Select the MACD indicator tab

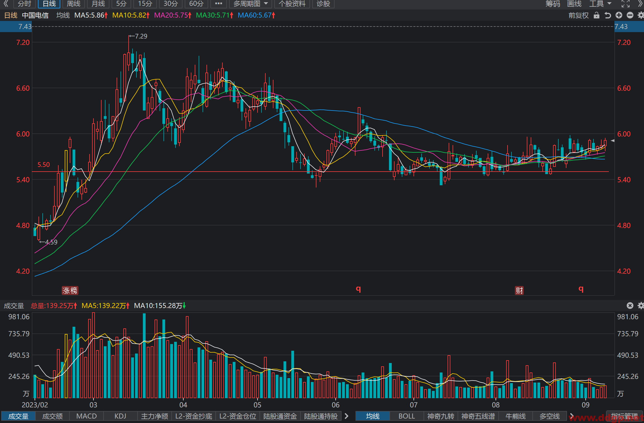click(86, 416)
